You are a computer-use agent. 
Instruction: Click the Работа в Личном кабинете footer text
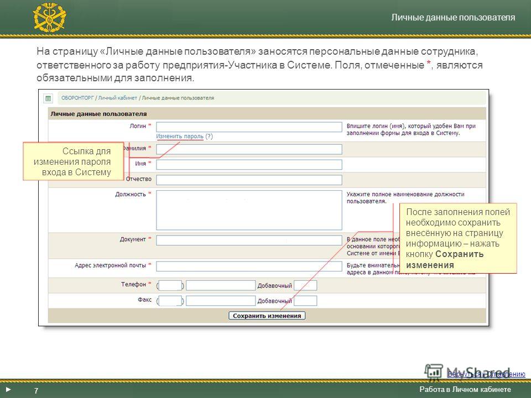coord(465,390)
